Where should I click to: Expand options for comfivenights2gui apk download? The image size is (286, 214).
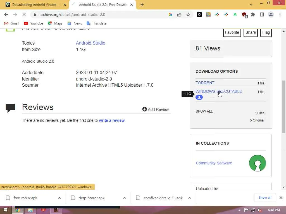coord(190,198)
